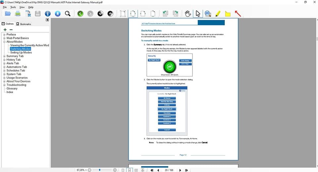Open the 67,28% zoom level dropdown
Image resolution: width=318 pixels, height=172 pixels.
pyautogui.click(x=81, y=170)
